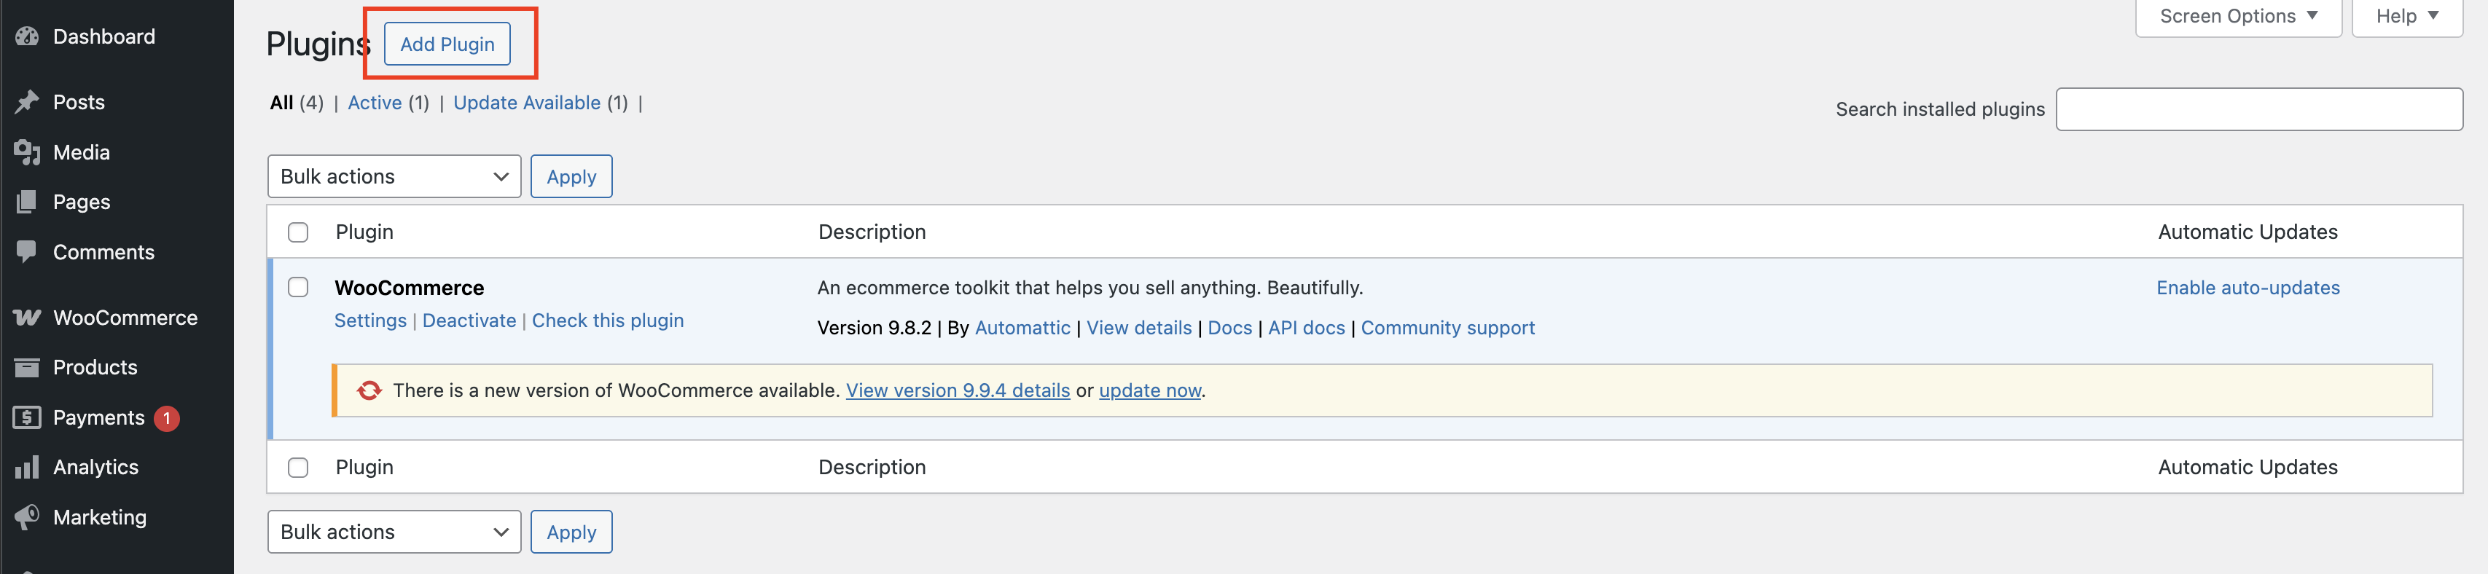Open the Products menu item

click(95, 368)
